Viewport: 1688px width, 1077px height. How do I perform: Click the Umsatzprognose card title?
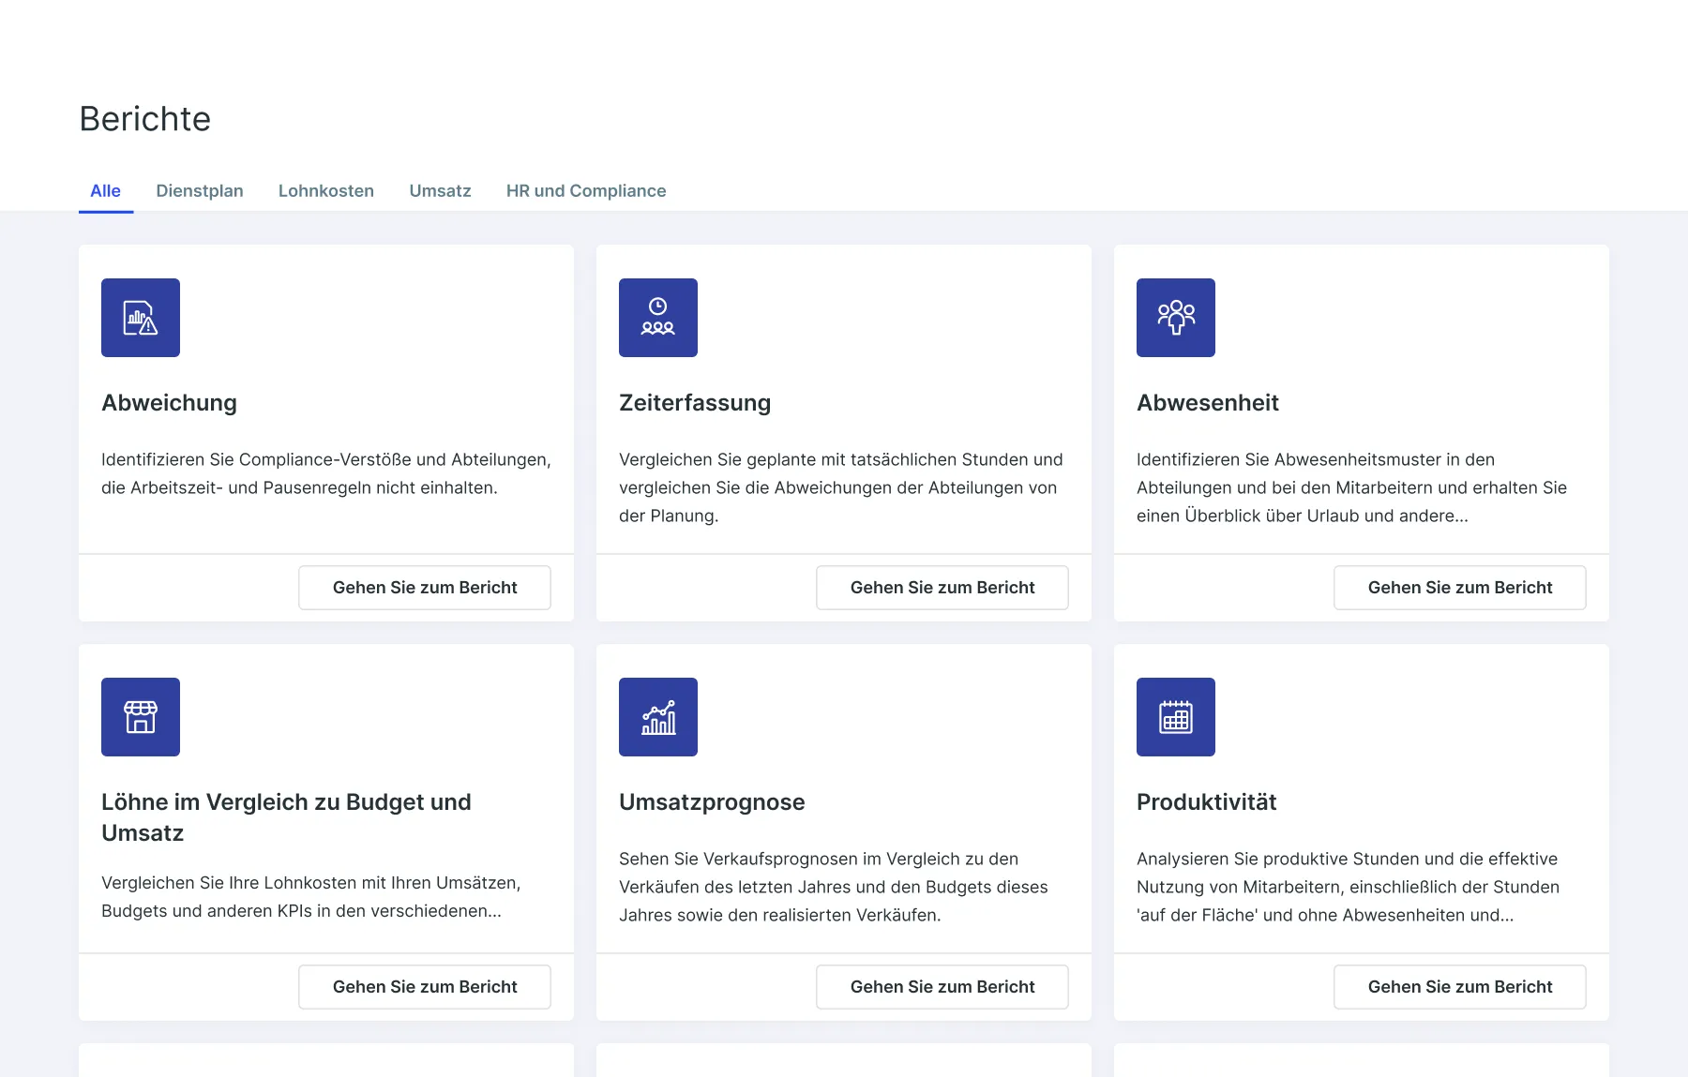712,802
